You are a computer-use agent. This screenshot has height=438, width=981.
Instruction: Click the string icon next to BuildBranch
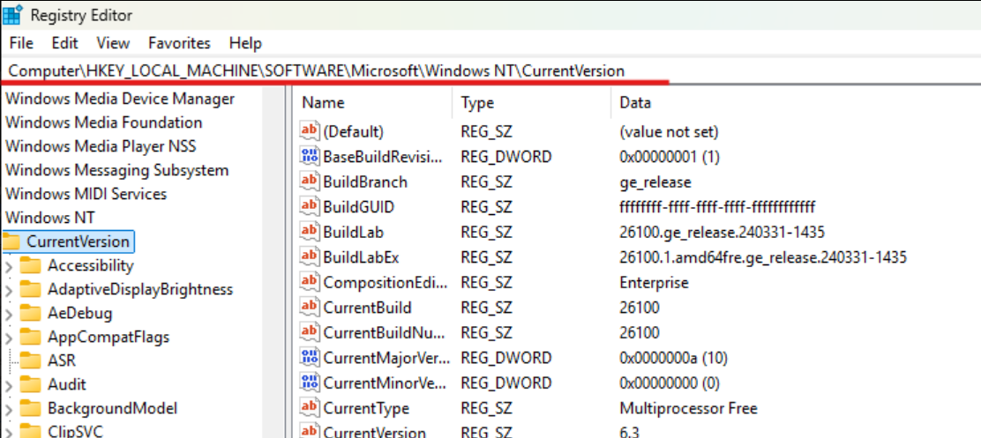coord(310,182)
